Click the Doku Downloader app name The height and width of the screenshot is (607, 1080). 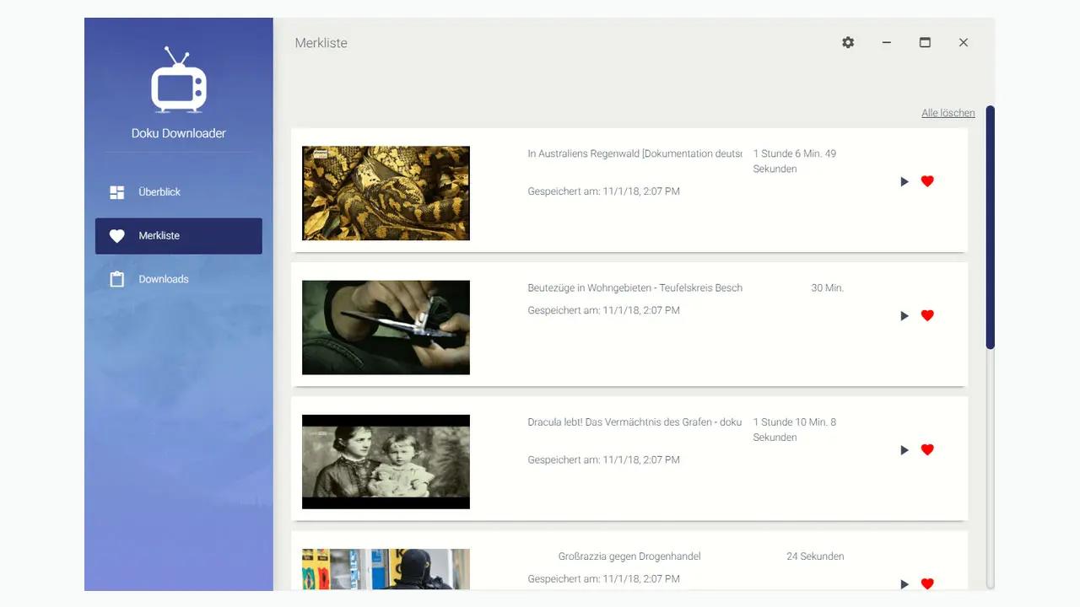(x=179, y=133)
